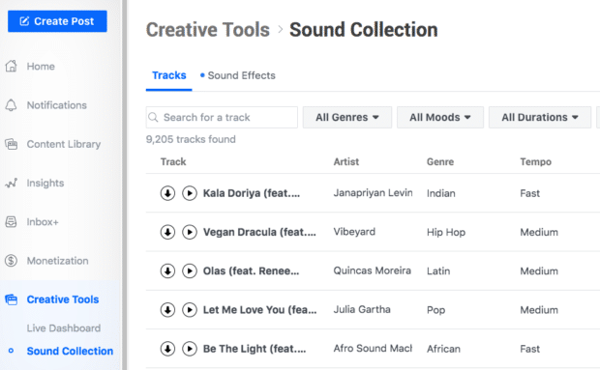Click the Search for a track field
The width and height of the screenshot is (600, 370).
tap(222, 117)
